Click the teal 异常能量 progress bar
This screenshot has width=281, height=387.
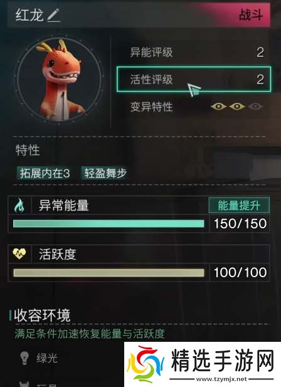point(109,224)
